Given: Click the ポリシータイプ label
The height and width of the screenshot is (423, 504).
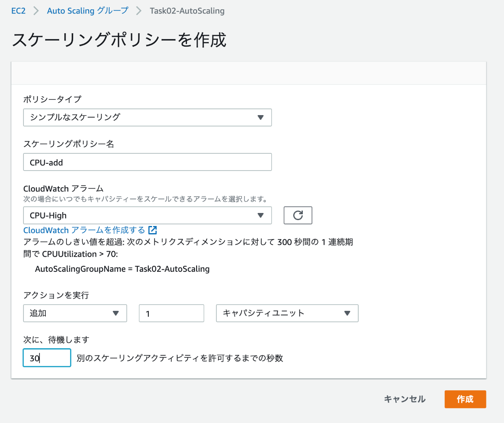Looking at the screenshot, I should pos(52,100).
